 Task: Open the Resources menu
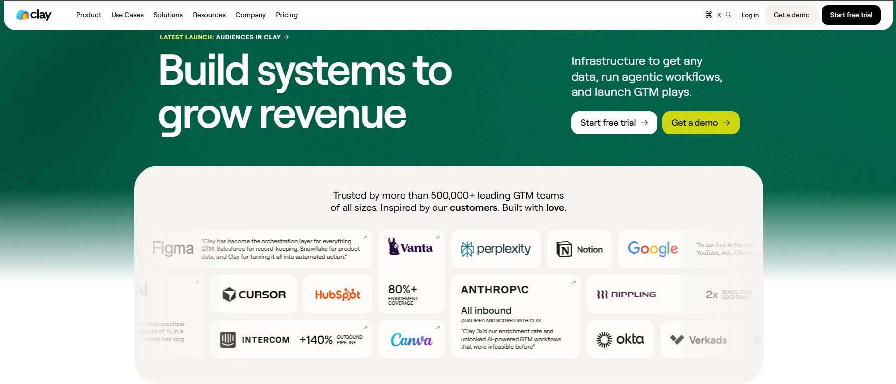pyautogui.click(x=209, y=15)
